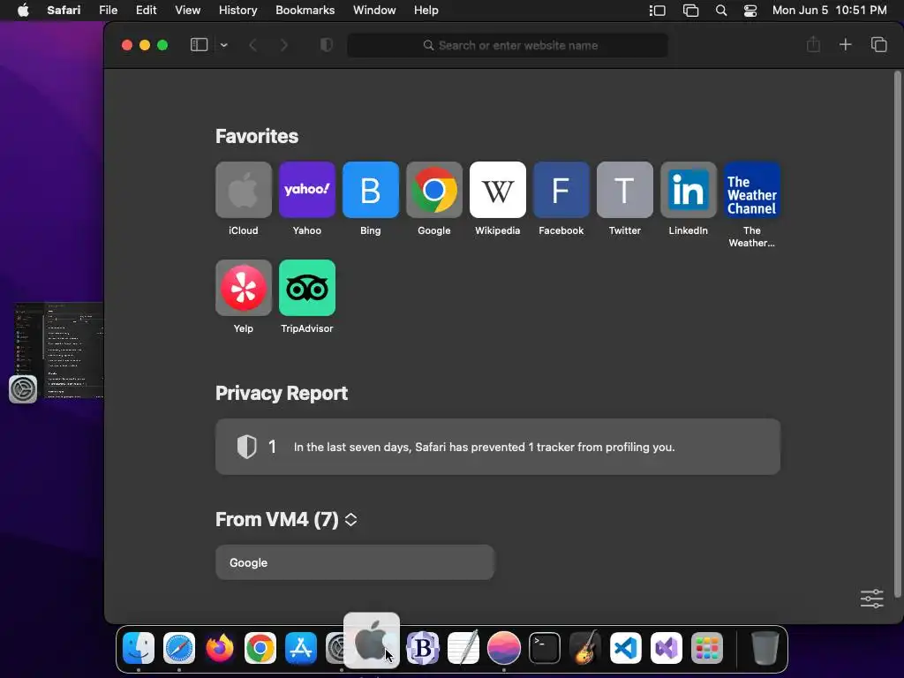Viewport: 904px width, 678px height.
Task: Expand the sidebar tab group dropdown arrow
Action: pos(223,45)
